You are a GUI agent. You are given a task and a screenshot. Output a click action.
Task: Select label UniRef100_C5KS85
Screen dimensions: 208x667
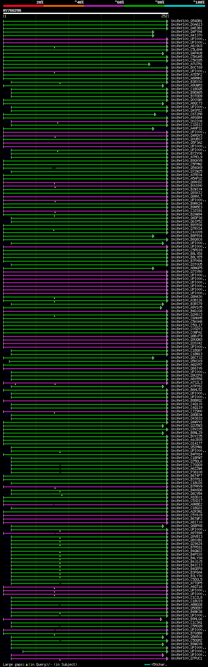[x=187, y=61]
